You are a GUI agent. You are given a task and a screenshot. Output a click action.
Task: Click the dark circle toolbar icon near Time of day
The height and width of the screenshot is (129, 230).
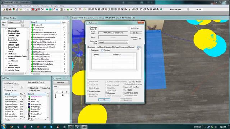click(x=157, y=9)
